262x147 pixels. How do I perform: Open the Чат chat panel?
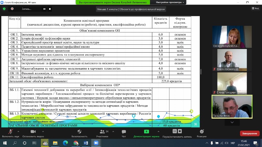(124, 133)
